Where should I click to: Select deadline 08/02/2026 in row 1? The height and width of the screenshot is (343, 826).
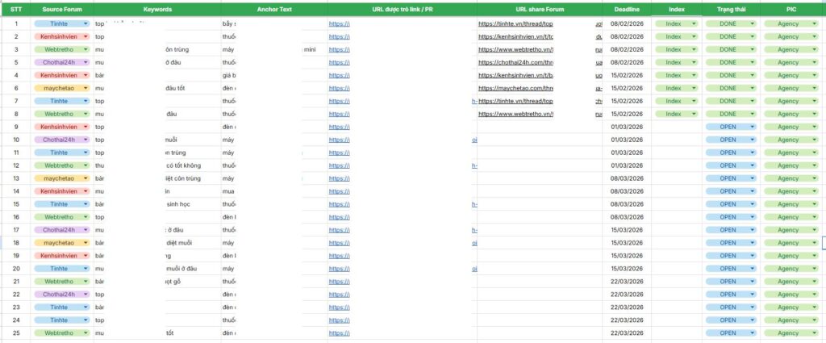pyautogui.click(x=627, y=23)
